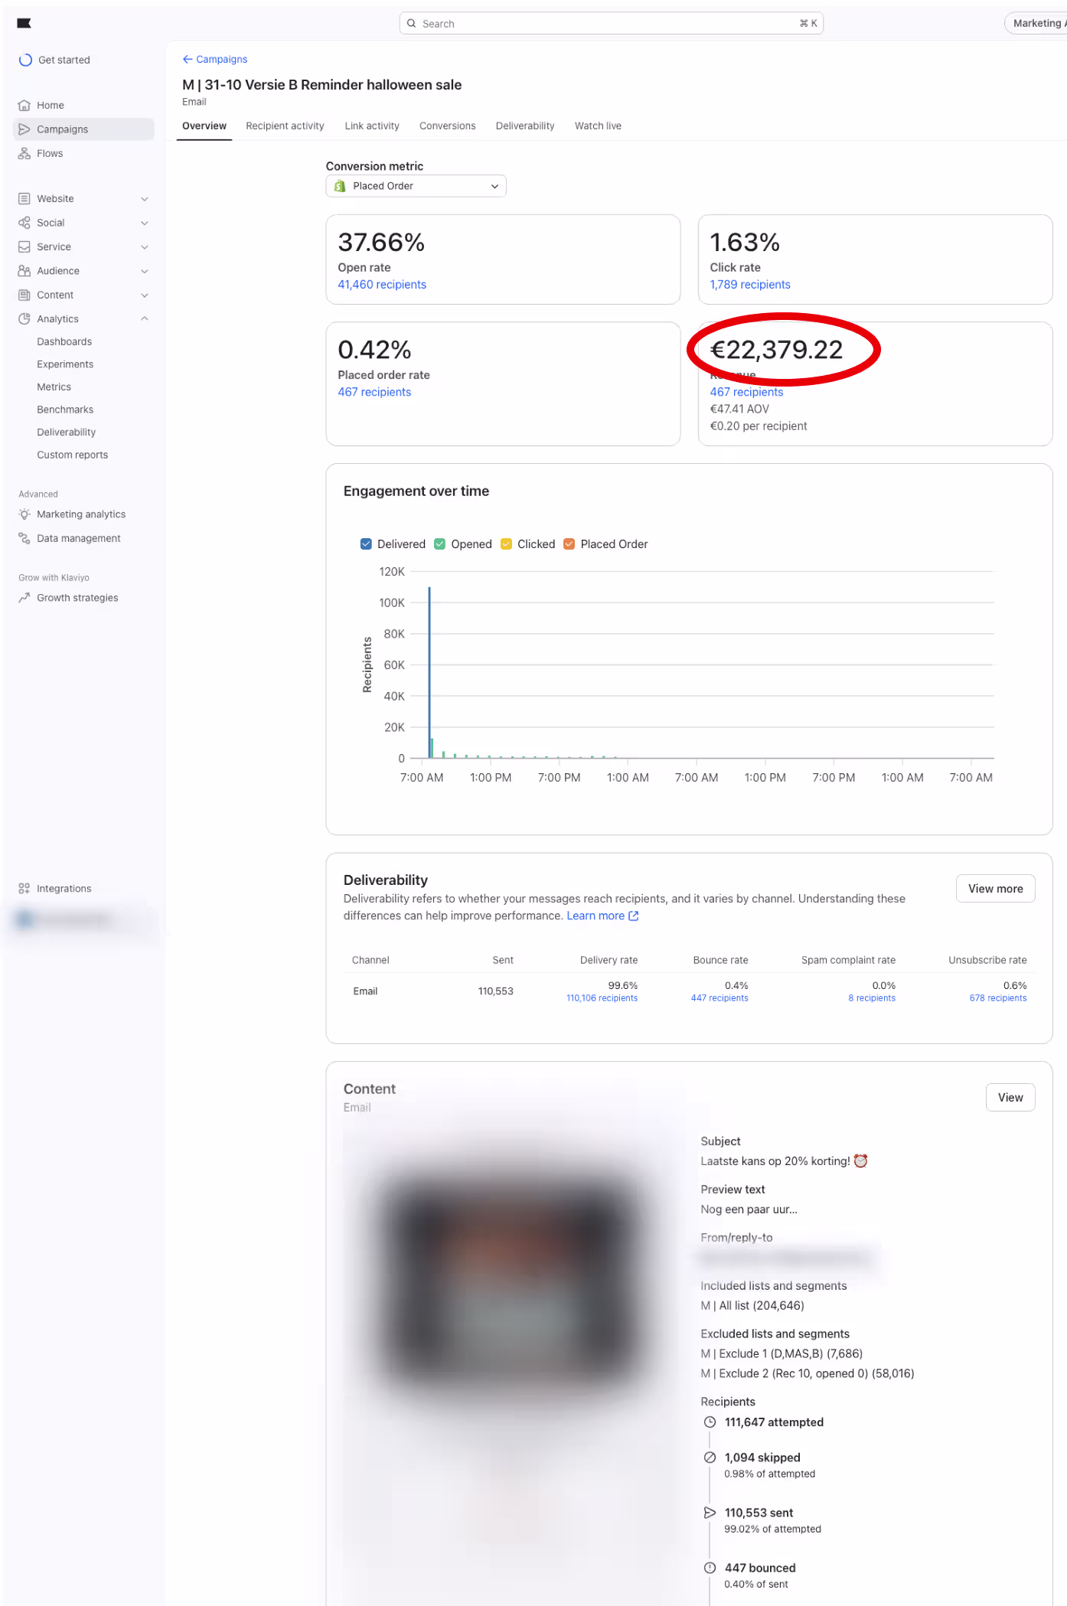Click the Campaigns breadcrumb link
This screenshot has width=1067, height=1606.
222,59
